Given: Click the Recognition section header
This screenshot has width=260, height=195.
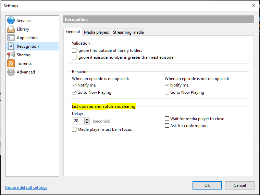Looking at the screenshot, I should pyautogui.click(x=159, y=20).
